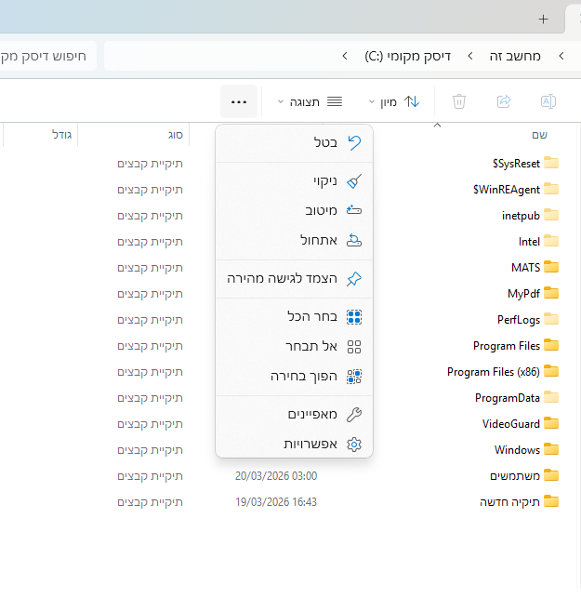Click the three-dot See more button
Viewport: 581px width, 611px height.
(239, 101)
